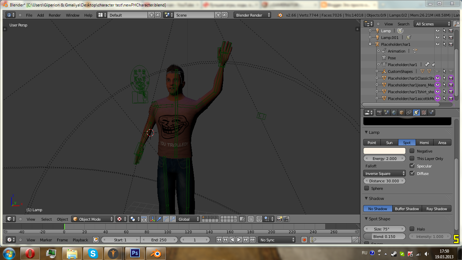Open the Scene properties tab icon
462x260 pixels.
coord(387,113)
